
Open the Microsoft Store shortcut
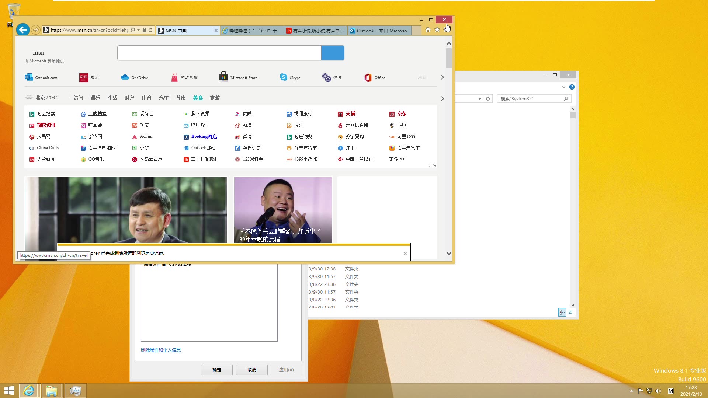coord(238,77)
